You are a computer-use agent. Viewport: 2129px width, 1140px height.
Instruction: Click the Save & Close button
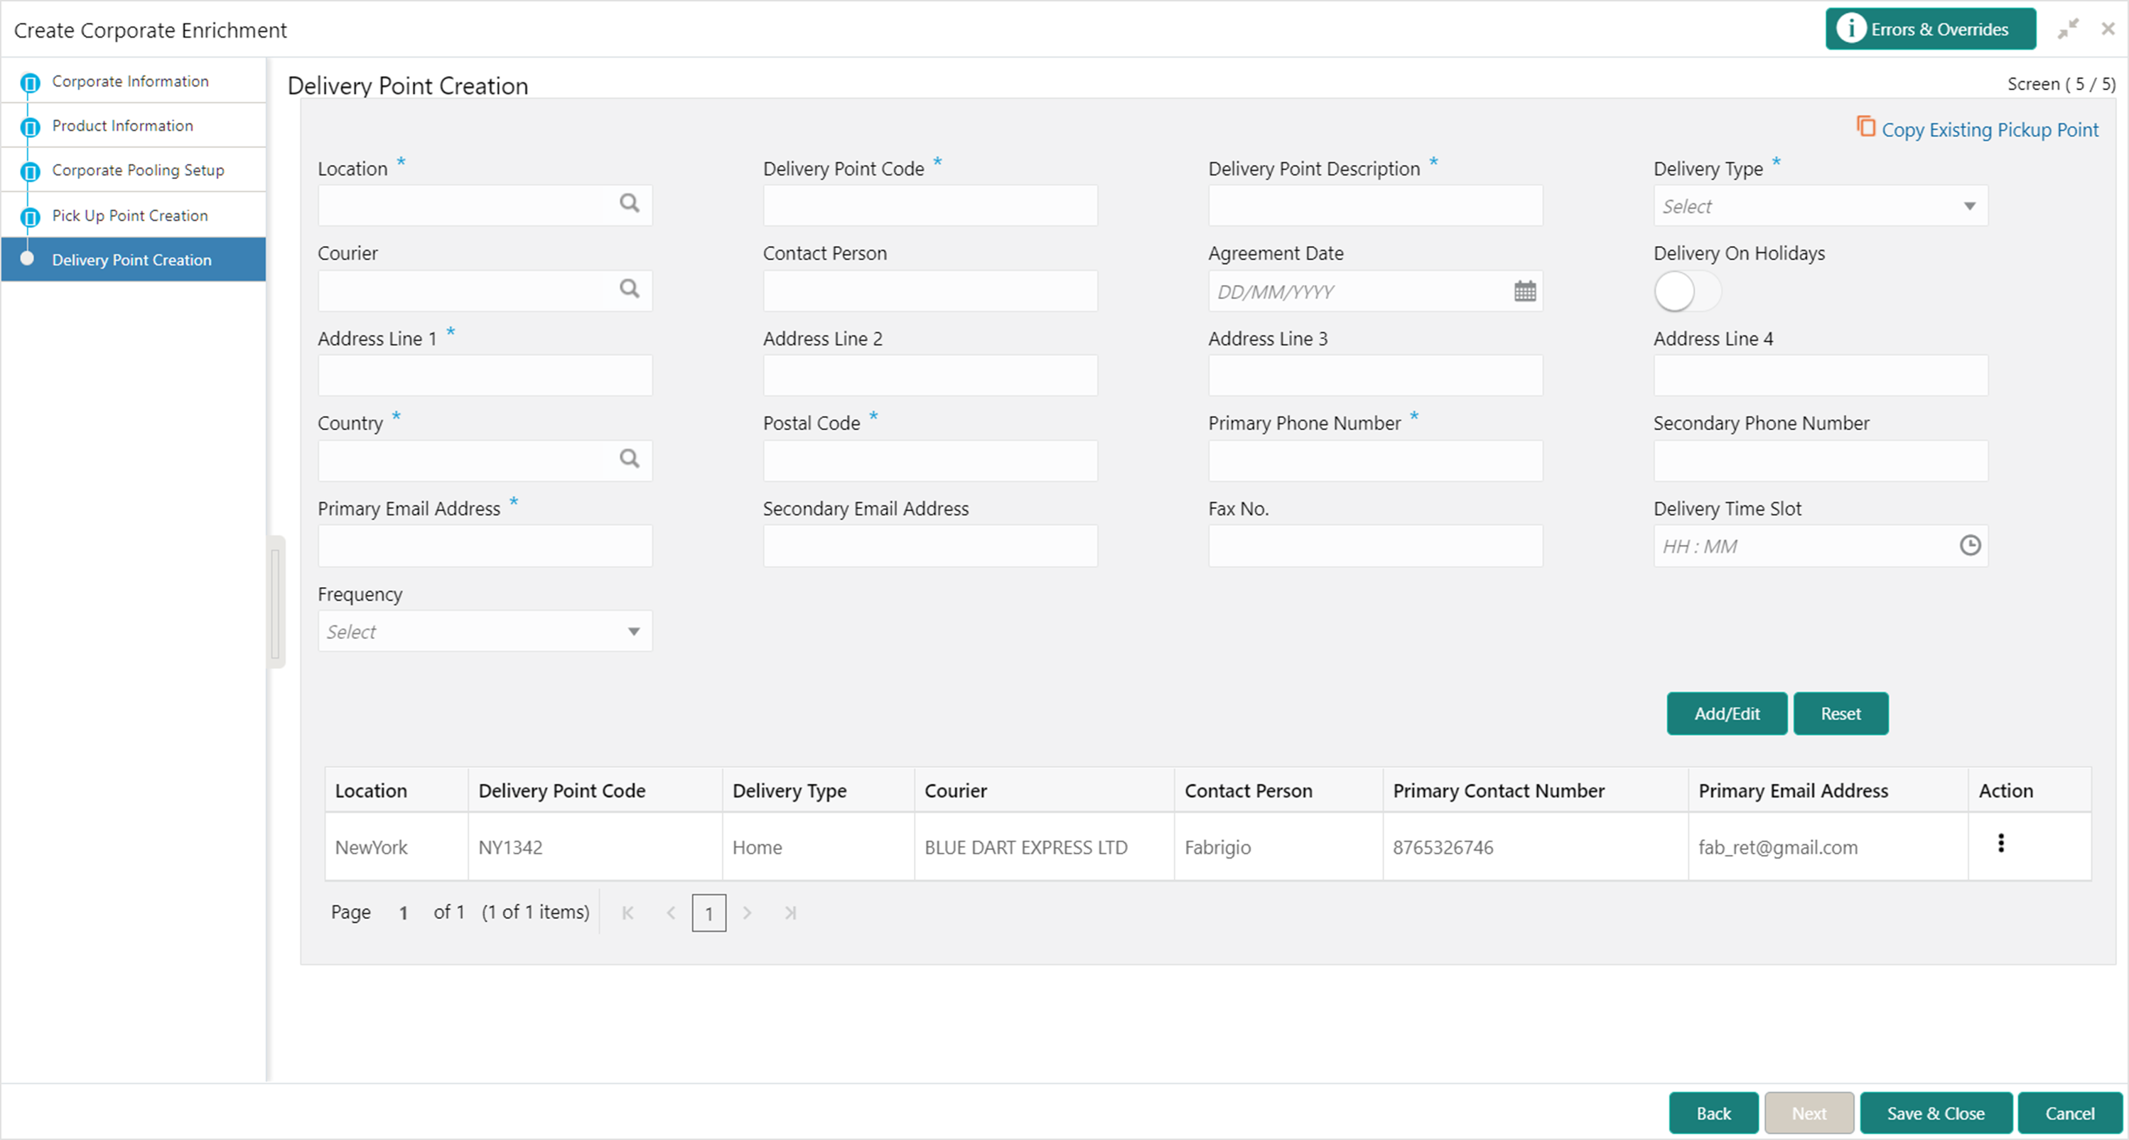1935,1113
